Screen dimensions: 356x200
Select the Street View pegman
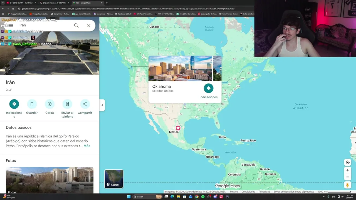[x=347, y=185]
